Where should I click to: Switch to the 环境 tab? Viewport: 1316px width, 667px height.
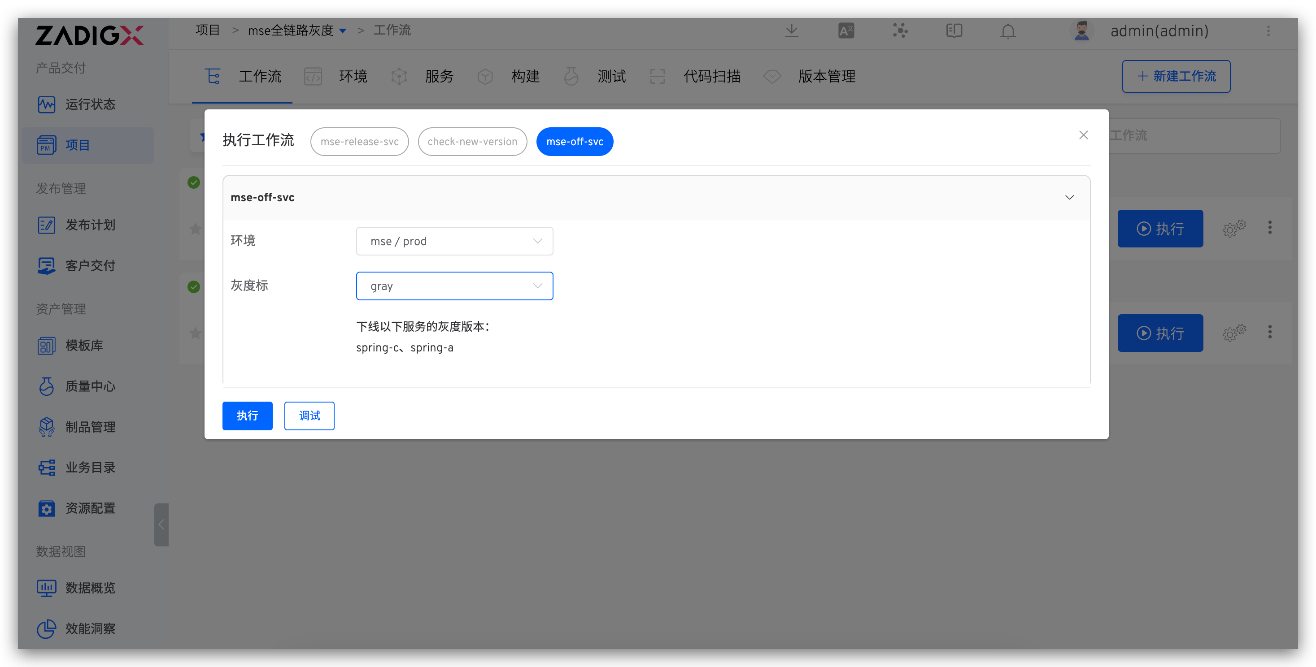tap(336, 77)
